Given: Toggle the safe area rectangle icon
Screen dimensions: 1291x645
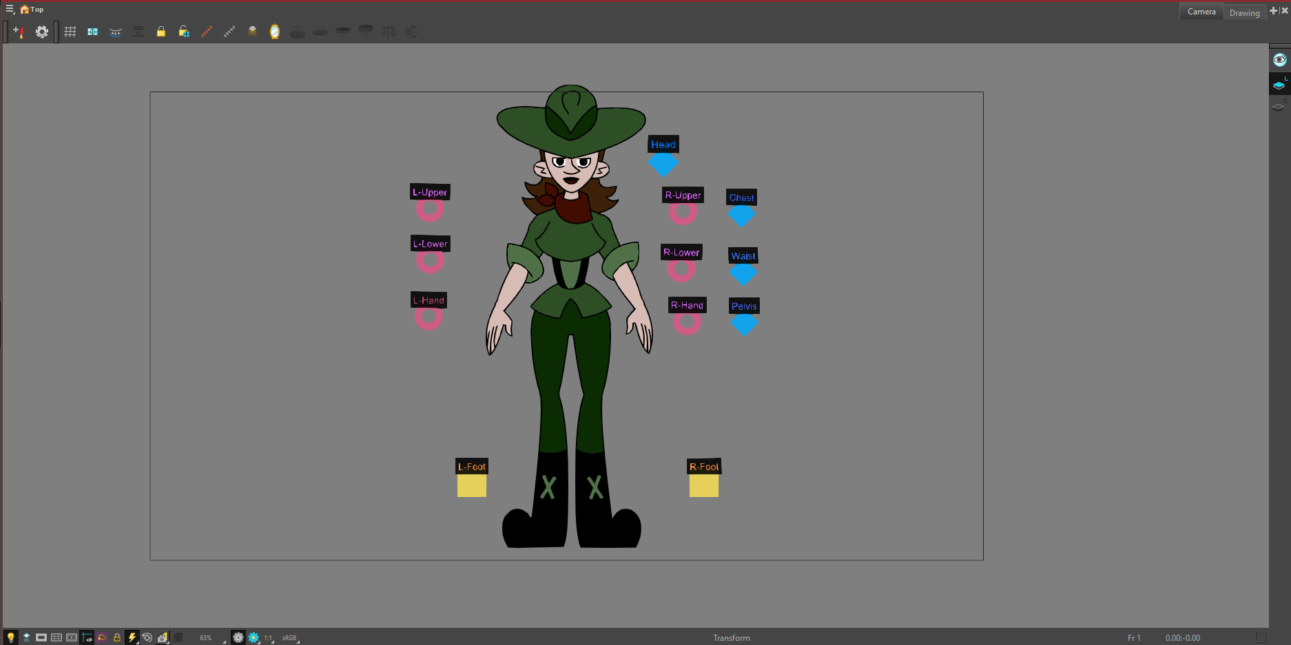Looking at the screenshot, I should coord(41,637).
